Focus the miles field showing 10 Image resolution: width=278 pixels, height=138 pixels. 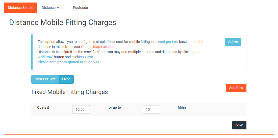click(x=151, y=109)
